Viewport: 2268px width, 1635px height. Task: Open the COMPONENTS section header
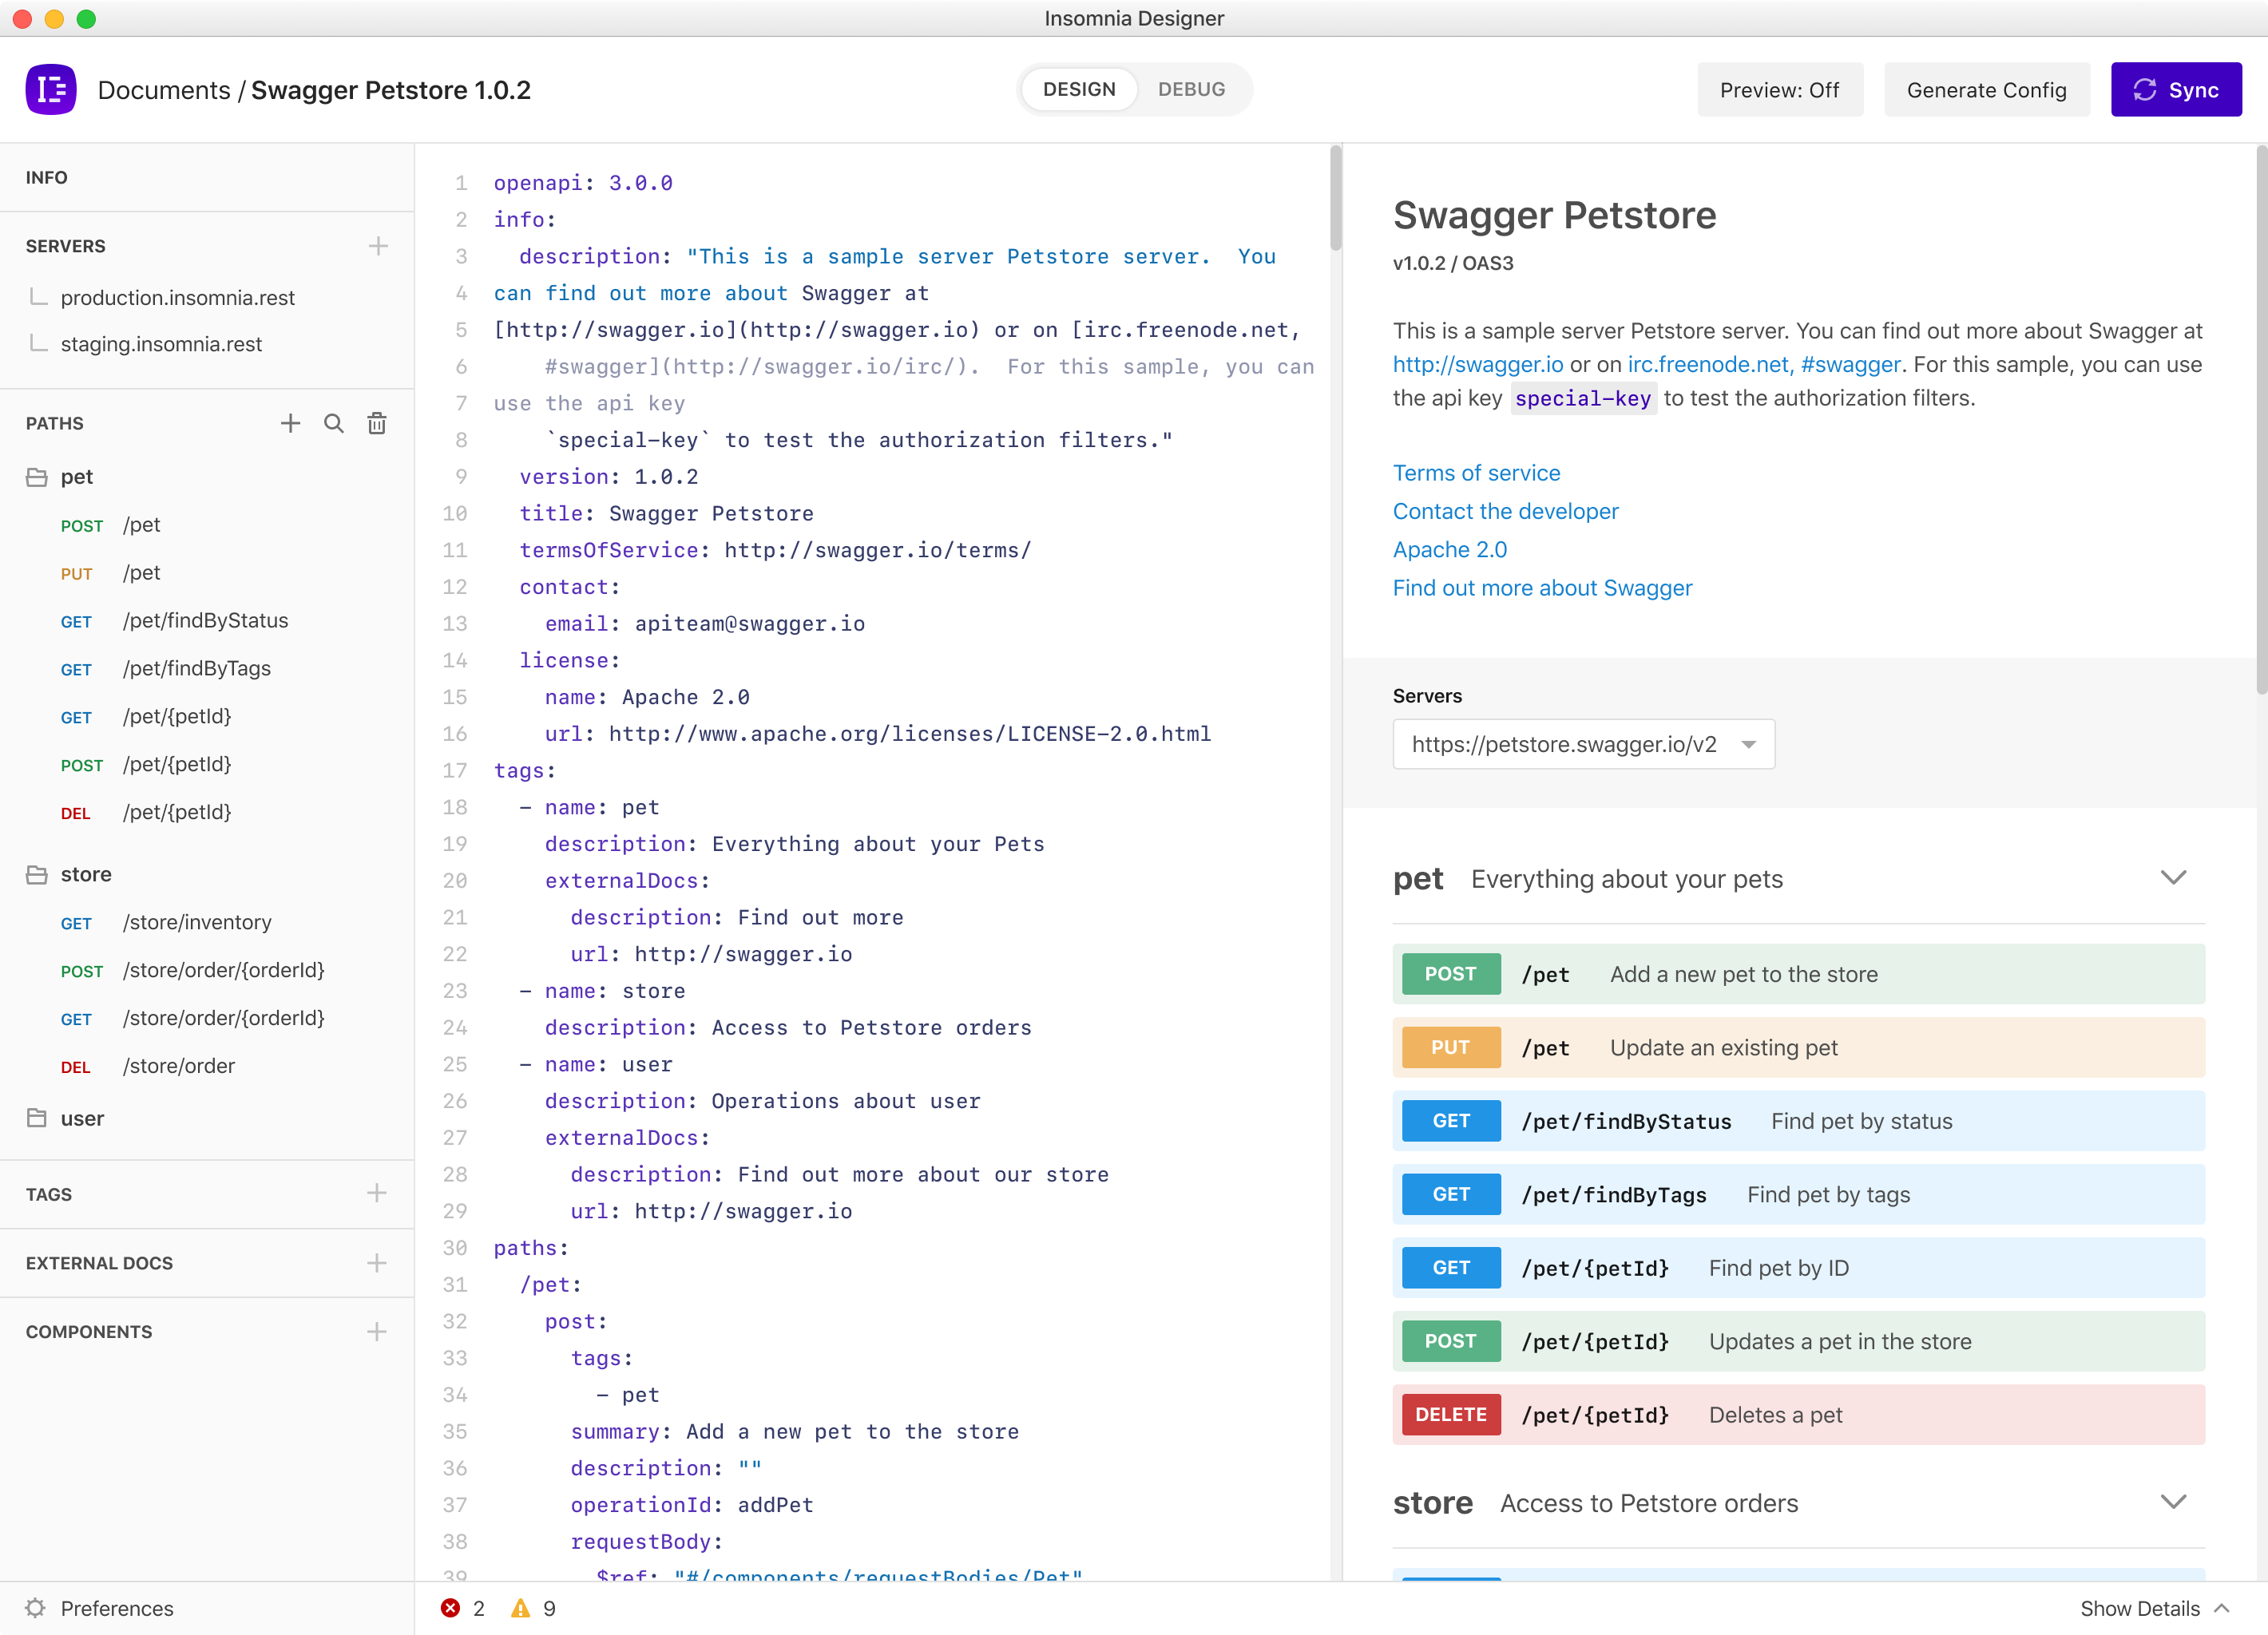tap(89, 1332)
